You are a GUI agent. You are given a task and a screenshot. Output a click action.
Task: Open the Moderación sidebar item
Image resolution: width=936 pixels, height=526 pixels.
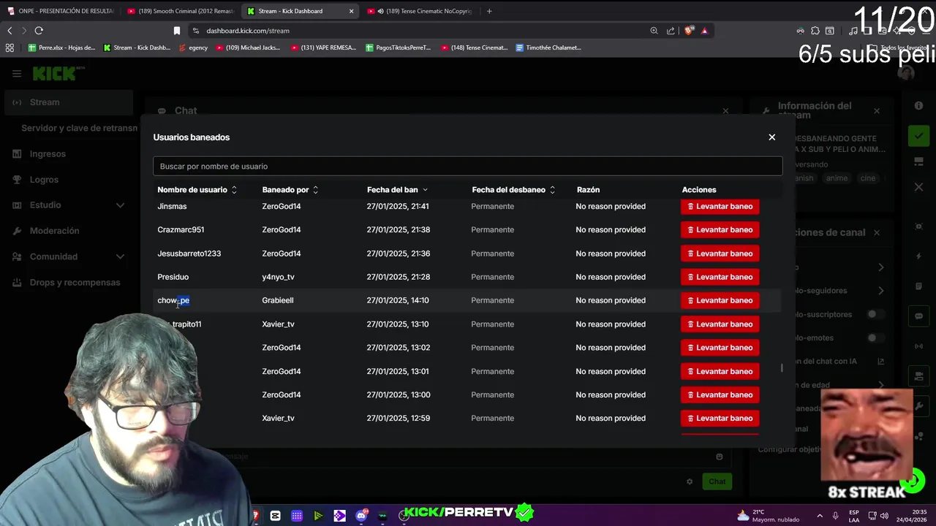pos(68,231)
